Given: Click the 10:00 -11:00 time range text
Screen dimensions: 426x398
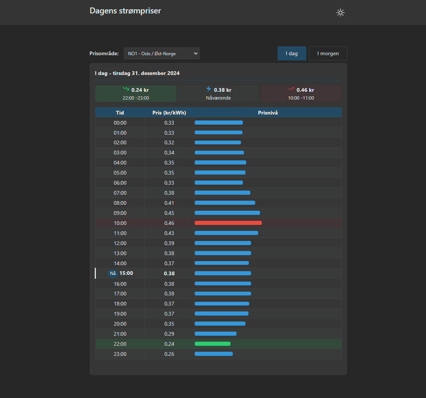Looking at the screenshot, I should click(x=301, y=98).
